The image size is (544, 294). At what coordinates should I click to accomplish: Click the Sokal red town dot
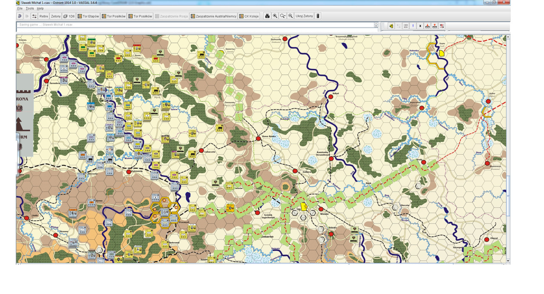coord(330,97)
